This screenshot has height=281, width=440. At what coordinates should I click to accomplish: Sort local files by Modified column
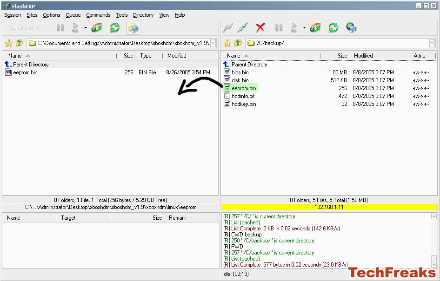click(190, 56)
